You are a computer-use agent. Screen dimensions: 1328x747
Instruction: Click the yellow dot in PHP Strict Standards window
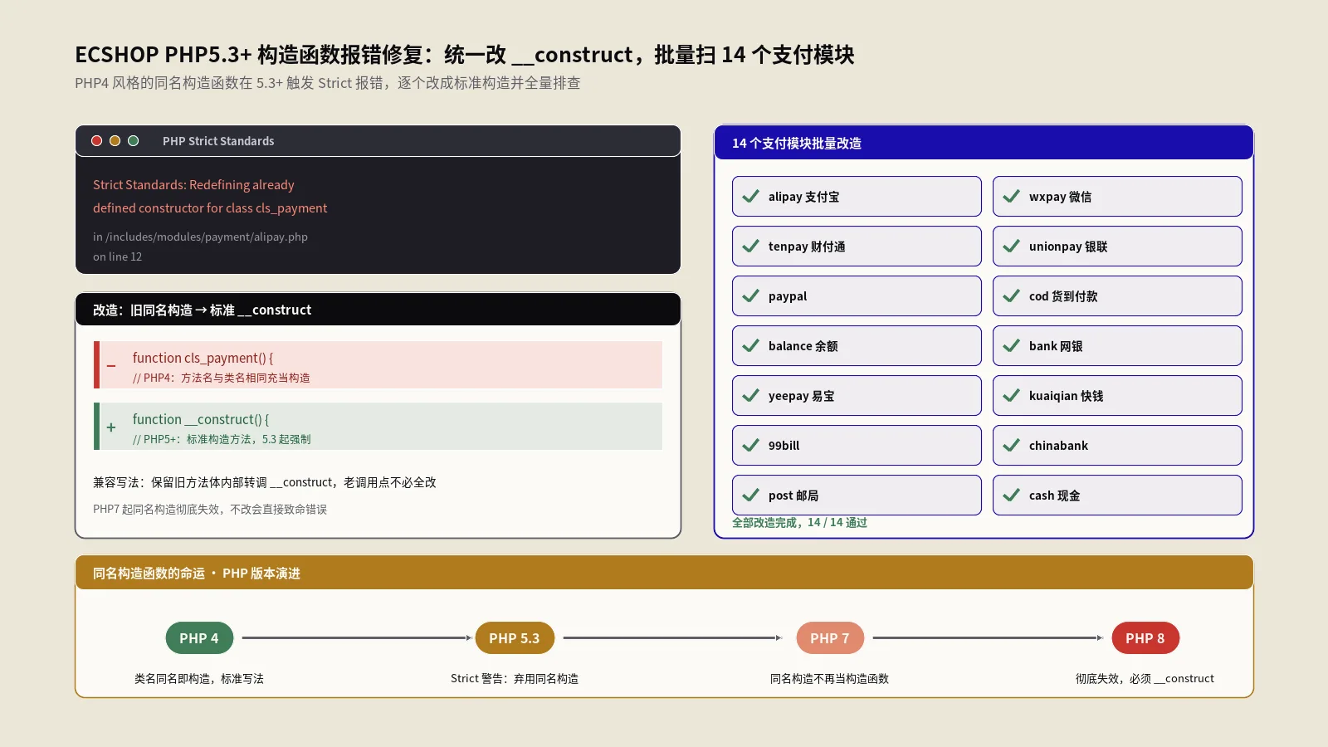(115, 141)
